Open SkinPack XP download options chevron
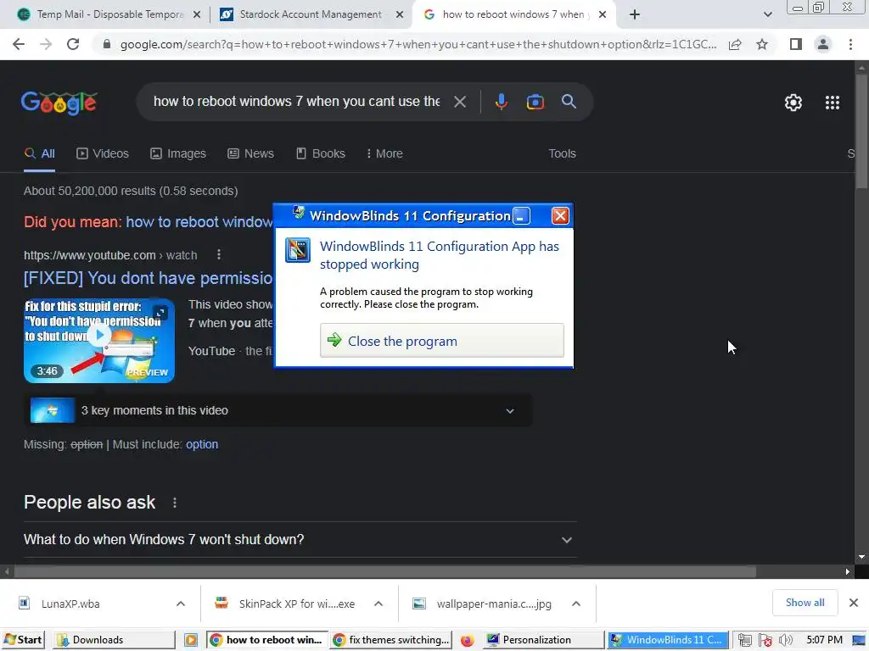Screen dimensions: 869x651 tap(378, 604)
